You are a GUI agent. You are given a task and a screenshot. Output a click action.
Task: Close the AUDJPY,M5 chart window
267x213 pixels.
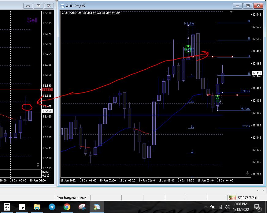tap(258, 6)
